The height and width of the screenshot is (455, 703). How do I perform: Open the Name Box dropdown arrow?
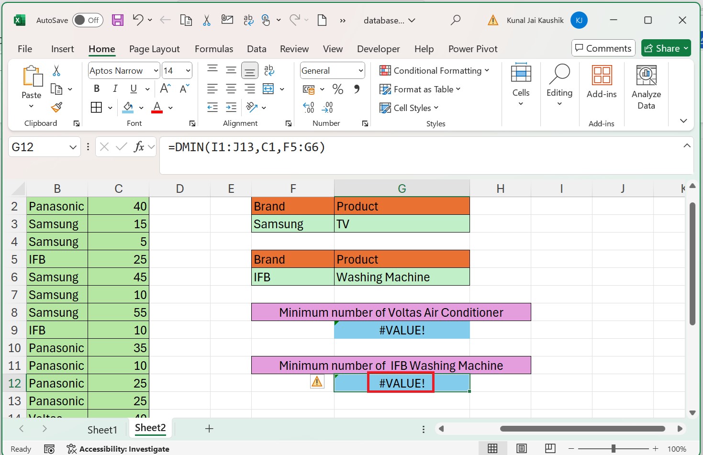73,147
